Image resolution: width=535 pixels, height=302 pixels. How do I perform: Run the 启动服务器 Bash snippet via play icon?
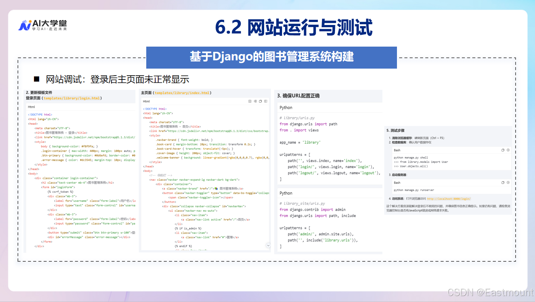pyautogui.click(x=508, y=183)
